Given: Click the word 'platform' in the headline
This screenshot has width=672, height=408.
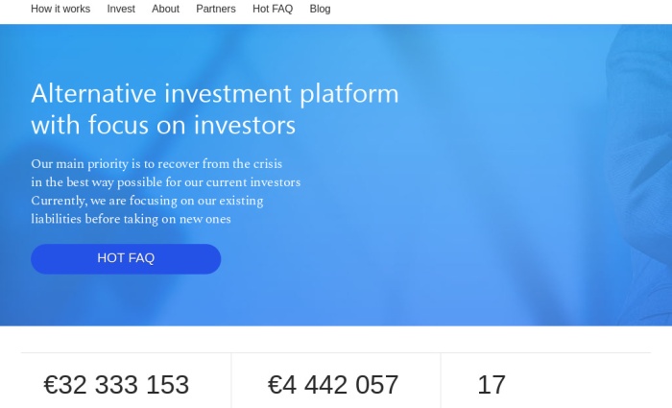Looking at the screenshot, I should coord(348,94).
